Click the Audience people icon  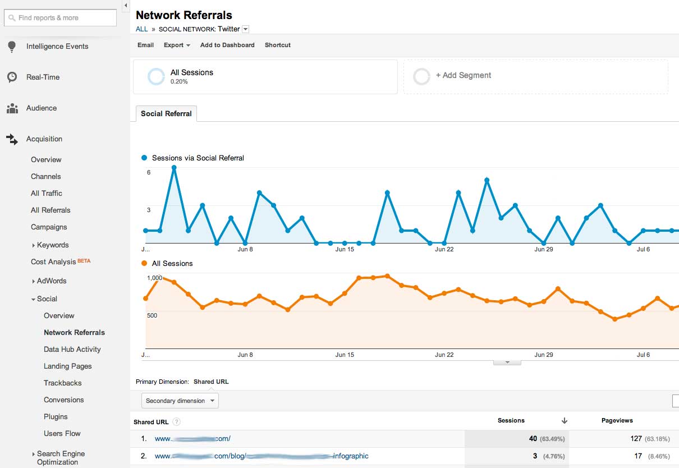[12, 108]
